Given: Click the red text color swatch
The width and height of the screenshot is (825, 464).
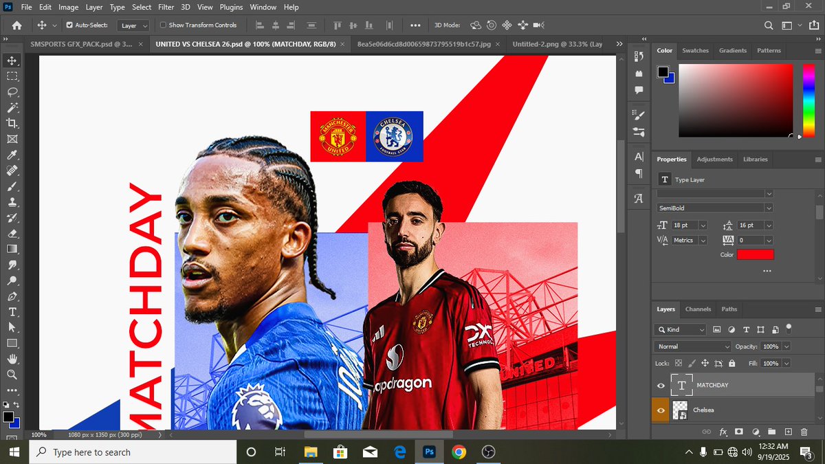Looking at the screenshot, I should (755, 254).
